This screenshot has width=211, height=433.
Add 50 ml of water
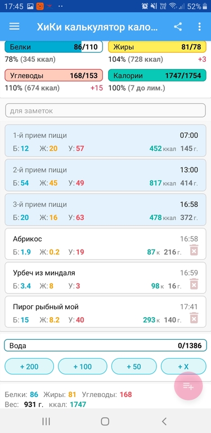coord(134,367)
